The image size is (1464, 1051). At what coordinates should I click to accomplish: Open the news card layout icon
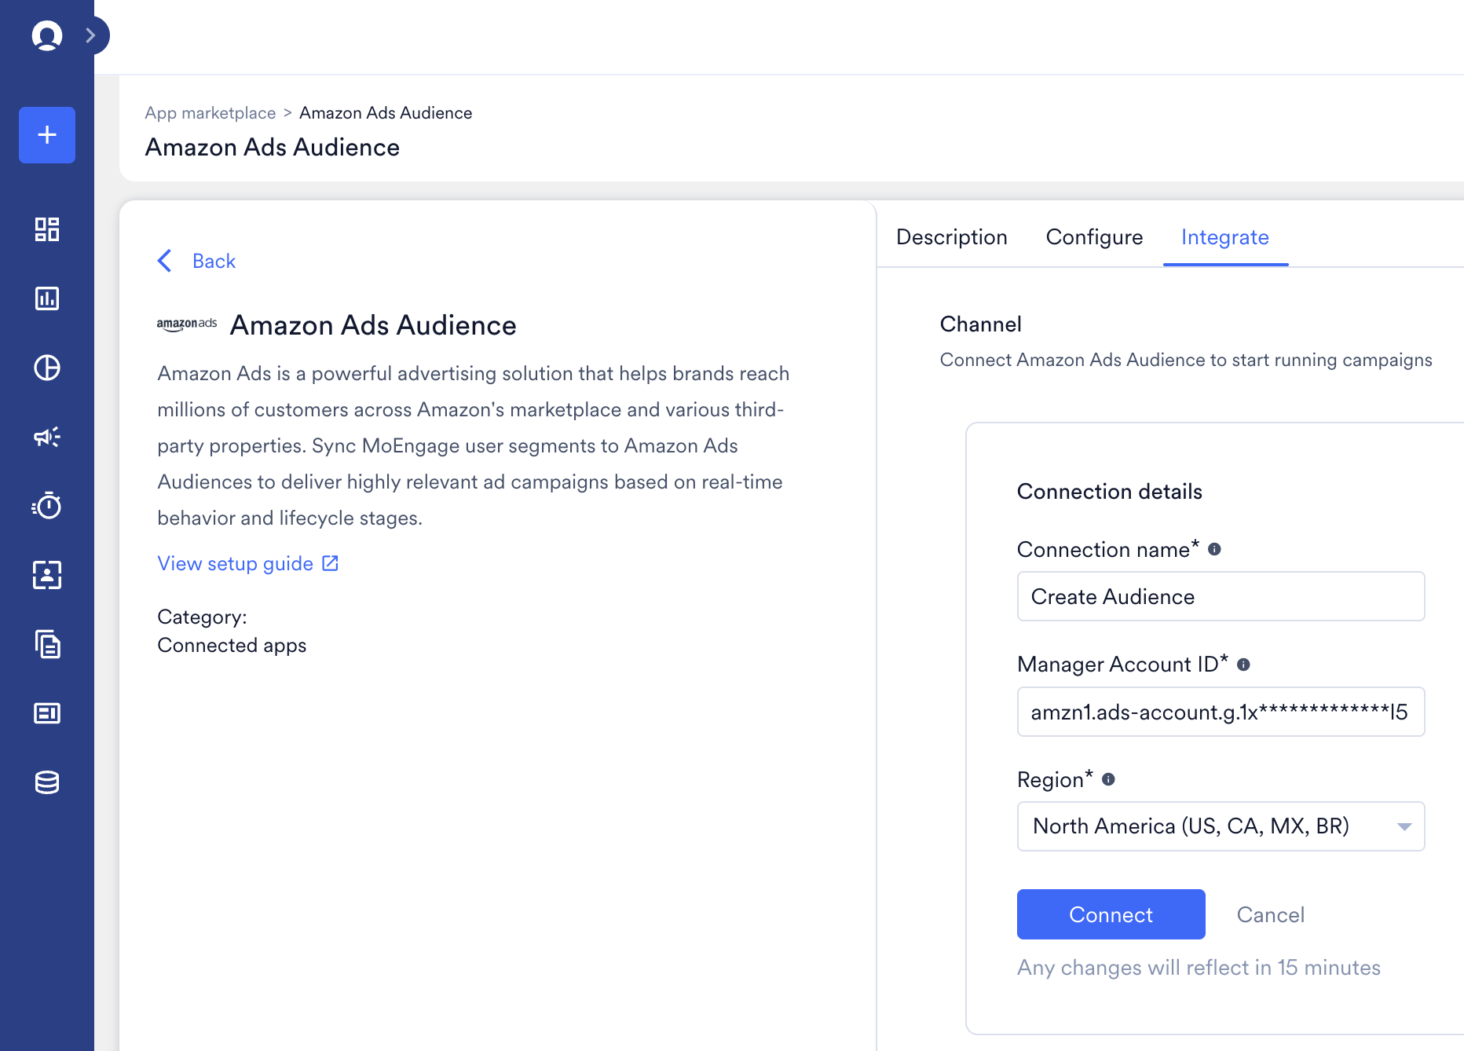point(47,713)
